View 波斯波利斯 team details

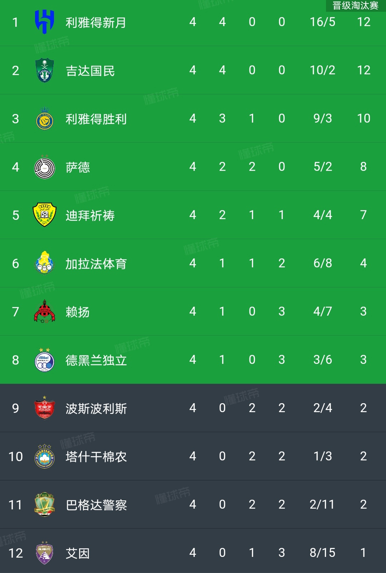point(96,409)
